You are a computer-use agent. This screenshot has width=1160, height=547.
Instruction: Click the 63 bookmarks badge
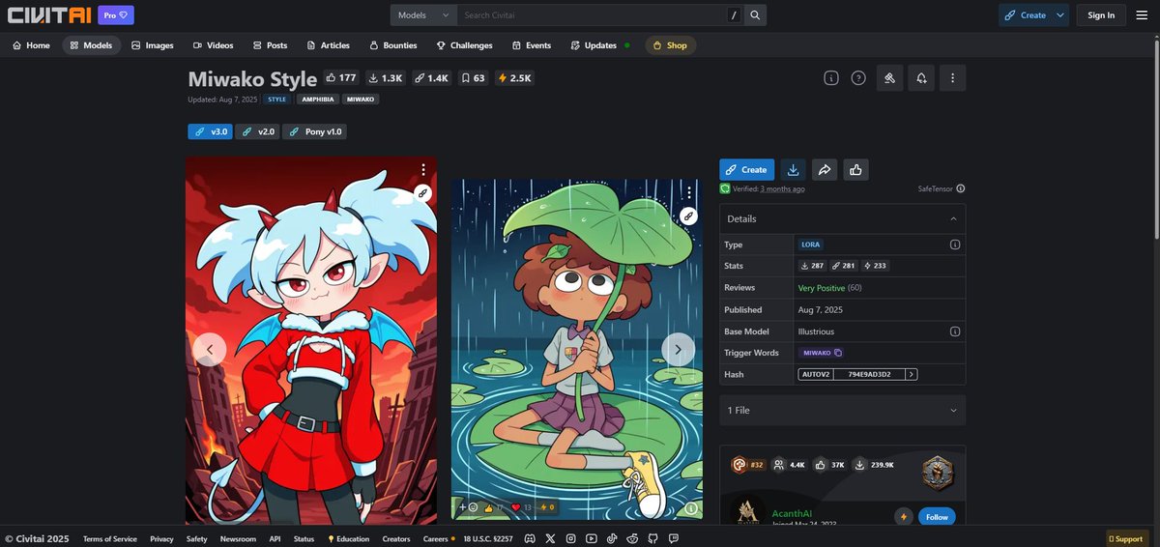[474, 77]
